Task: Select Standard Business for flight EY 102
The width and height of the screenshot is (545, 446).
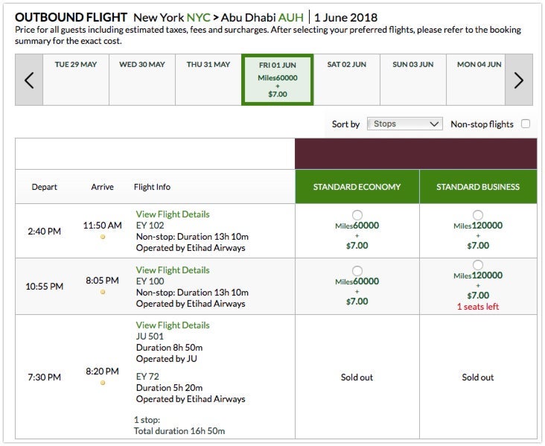Action: point(478,215)
